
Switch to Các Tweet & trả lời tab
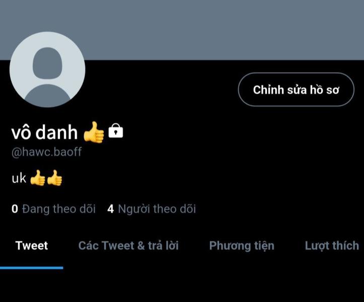coord(128,246)
